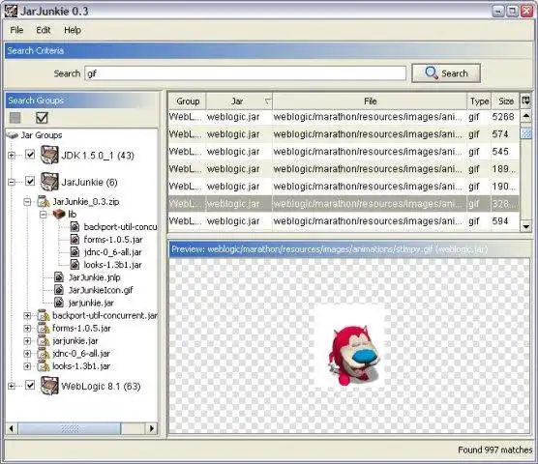Sort results by the Group column header
Image resolution: width=538 pixels, height=464 pixels.
pos(188,101)
